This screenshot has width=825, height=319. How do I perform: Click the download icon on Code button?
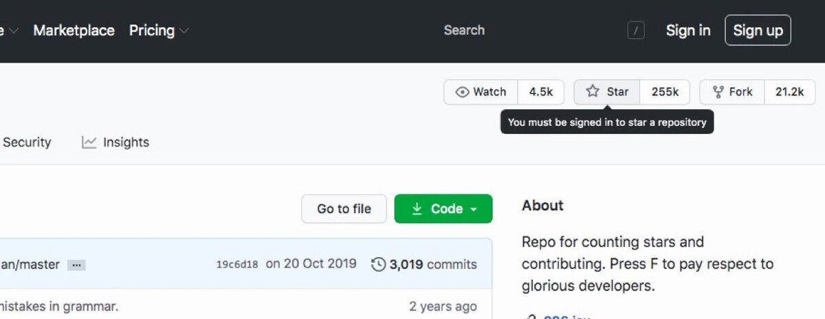point(417,209)
